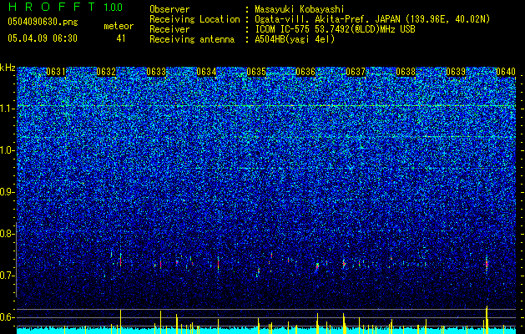Click the tallest yellow power spike after 0639
Viewport: 525px width, 334px height.
[x=487, y=320]
